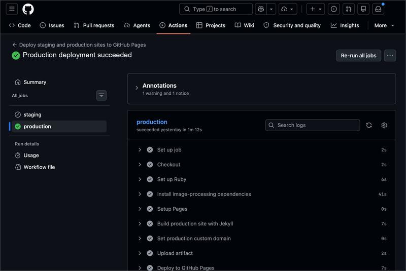Expand the Set up Ruby step
Image resolution: width=406 pixels, height=271 pixels.
tap(261, 179)
